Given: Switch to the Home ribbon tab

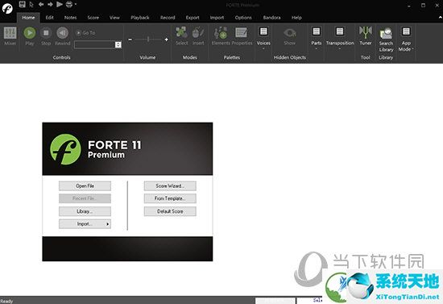Looking at the screenshot, I should point(28,18).
